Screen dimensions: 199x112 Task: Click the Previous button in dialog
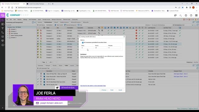pos(104,90)
